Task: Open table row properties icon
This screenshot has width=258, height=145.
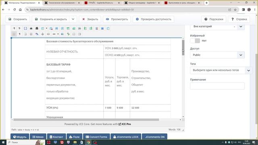Action: click(x=56, y=29)
